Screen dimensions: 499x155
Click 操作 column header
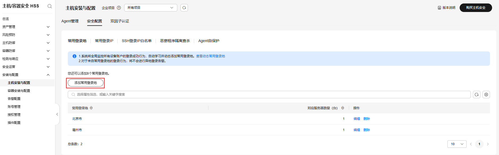pyautogui.click(x=357, y=108)
